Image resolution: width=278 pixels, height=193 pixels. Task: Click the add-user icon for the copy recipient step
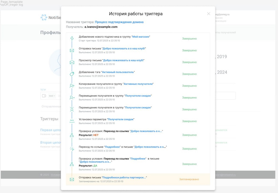click(72, 86)
